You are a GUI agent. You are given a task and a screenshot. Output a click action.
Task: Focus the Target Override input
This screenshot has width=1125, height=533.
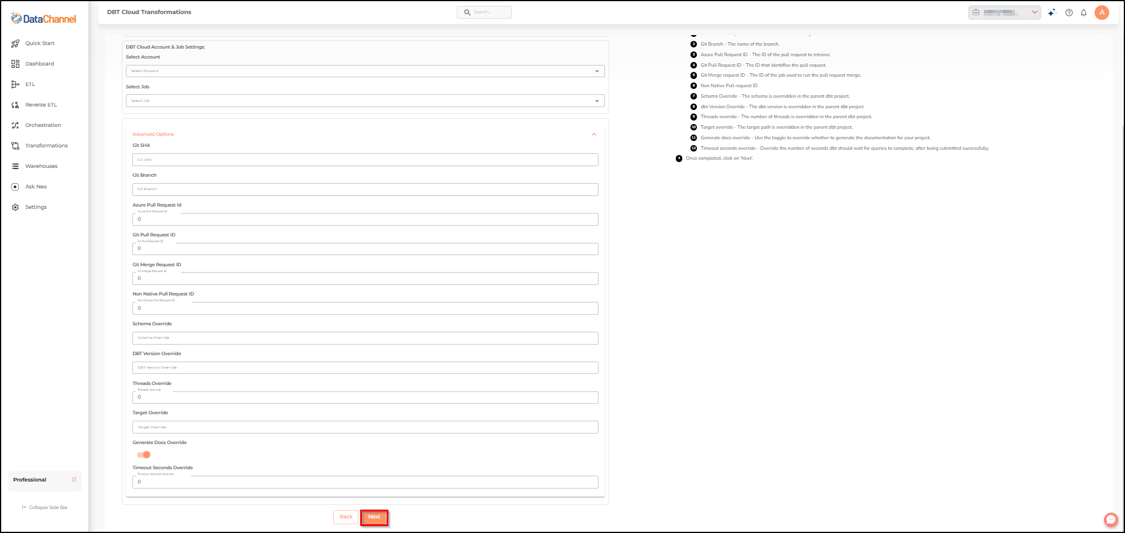[x=365, y=427]
